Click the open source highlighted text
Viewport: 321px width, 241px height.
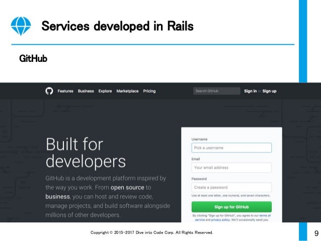coord(127,187)
